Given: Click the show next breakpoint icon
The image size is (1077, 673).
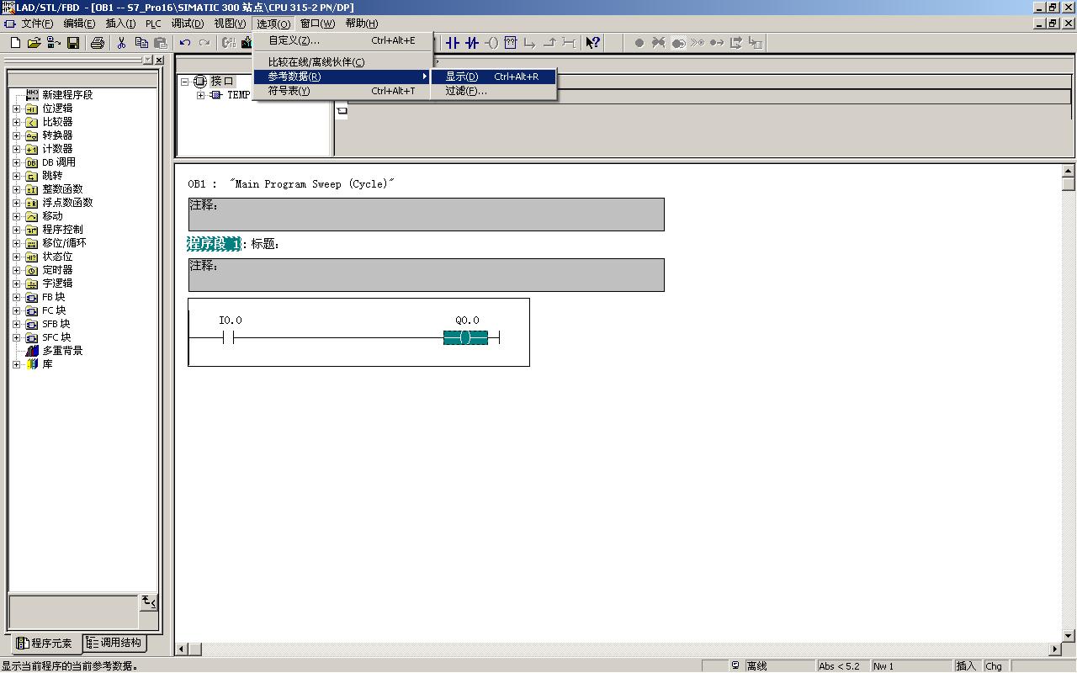Looking at the screenshot, I should [698, 43].
